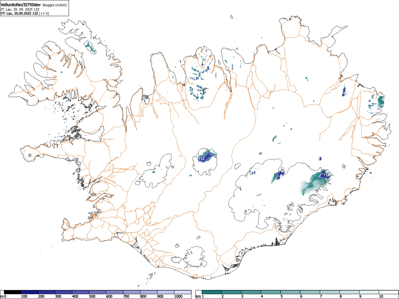399x299 pixels.
Task: Select the Skyggni (m/km) label
Action: [x=55, y=5]
